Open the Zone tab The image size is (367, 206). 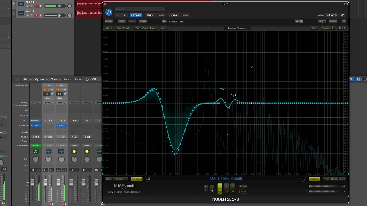pos(109,179)
